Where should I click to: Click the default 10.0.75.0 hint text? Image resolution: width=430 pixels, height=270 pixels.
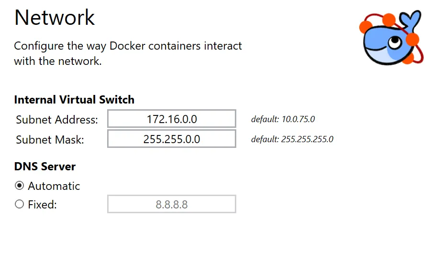(x=283, y=119)
